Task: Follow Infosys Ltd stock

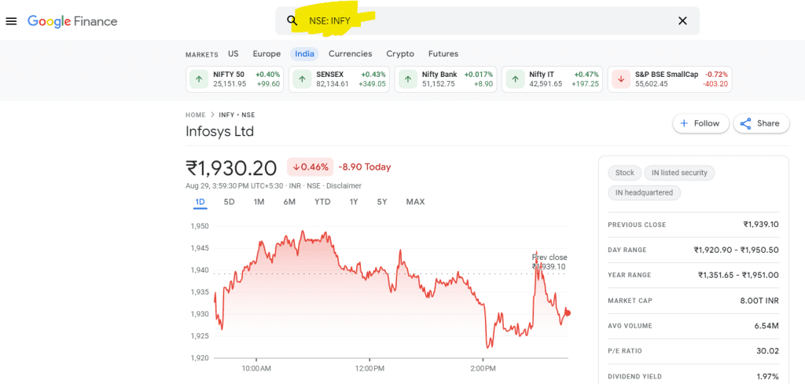Action: click(700, 123)
